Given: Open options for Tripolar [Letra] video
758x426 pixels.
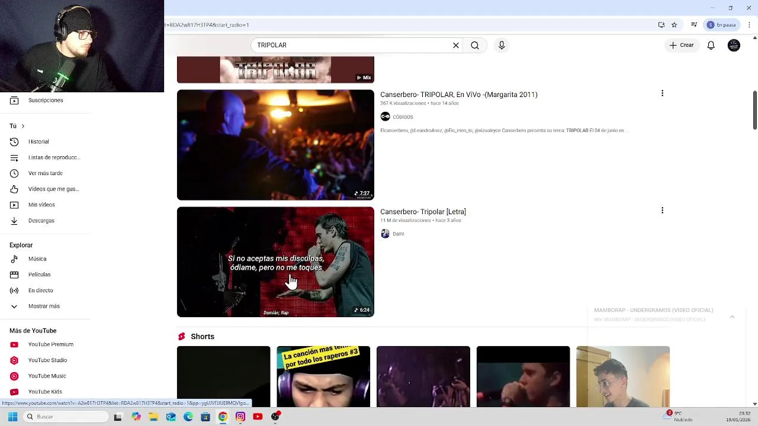Looking at the screenshot, I should tap(662, 211).
